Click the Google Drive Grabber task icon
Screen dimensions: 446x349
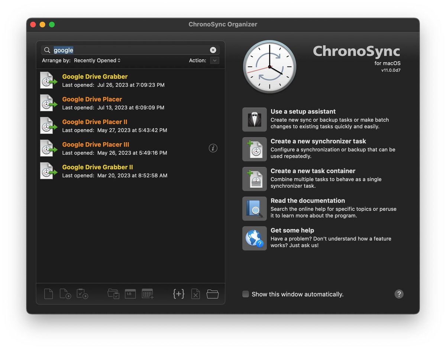click(49, 80)
